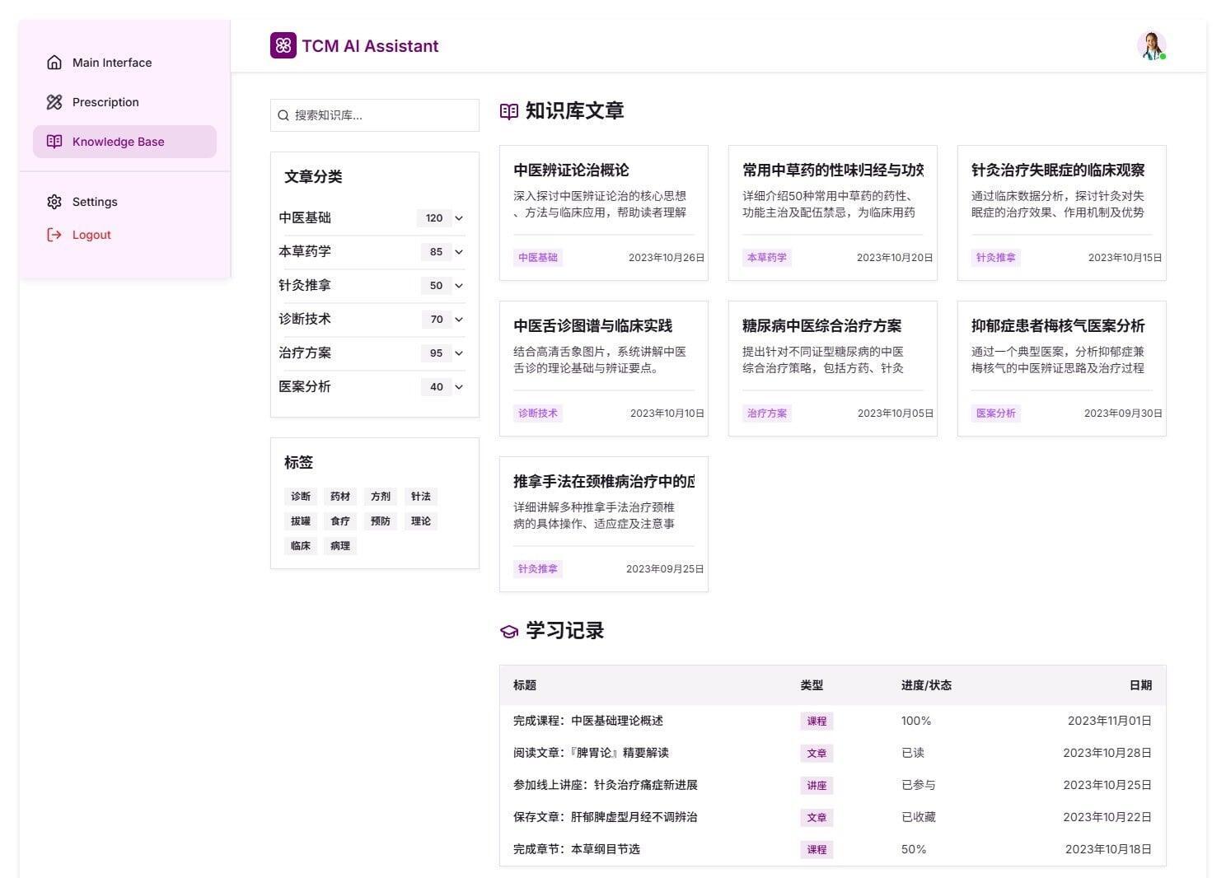This screenshot has height=878, width=1226.
Task: Open the article 中医辨证论治概论
Action: [x=571, y=170]
